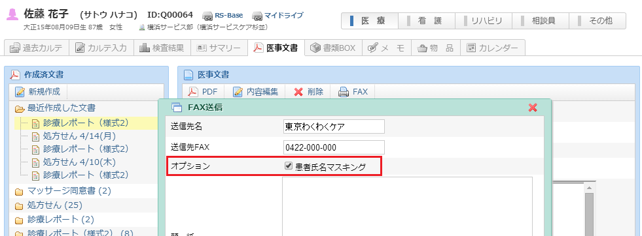Screen dimensions: 642x236
Task: Click 新規作成 to create a document
Action: (38, 92)
